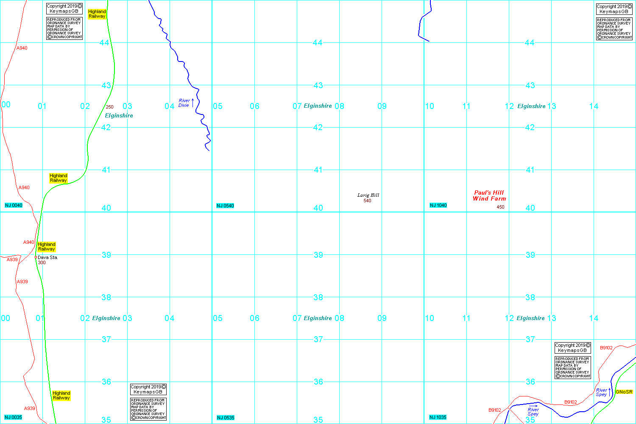Select the NJ 0535 grid tile label
This screenshot has height=424, width=636.
225,418
